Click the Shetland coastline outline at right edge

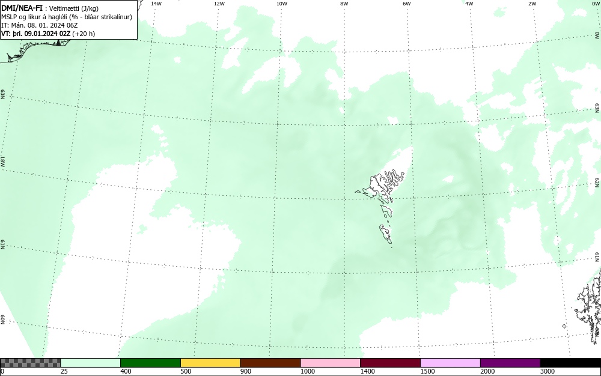590,306
